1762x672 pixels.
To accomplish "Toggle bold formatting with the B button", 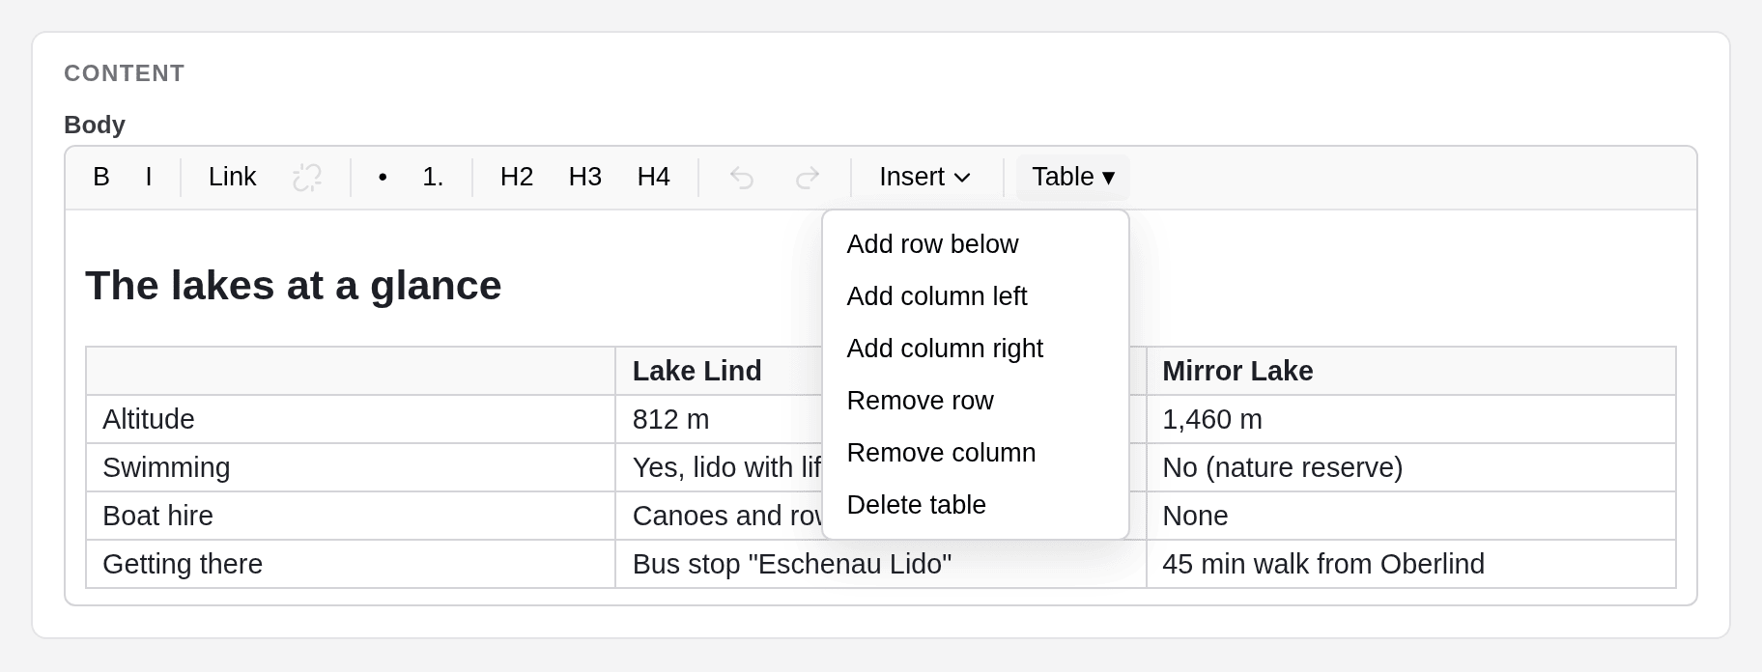I will [x=101, y=178].
